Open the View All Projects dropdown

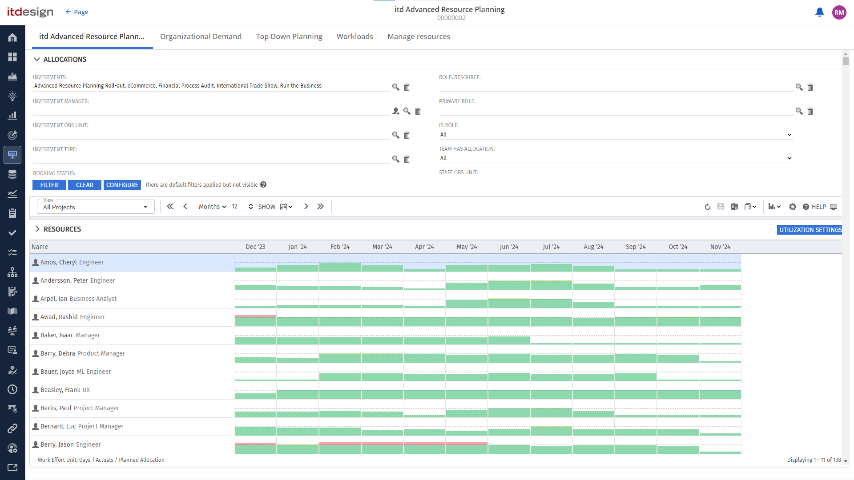[x=96, y=207]
